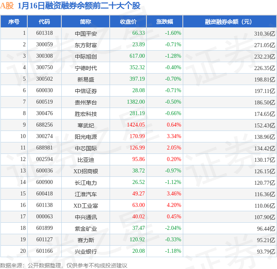Select stock name 中国平安

coord(86,34)
